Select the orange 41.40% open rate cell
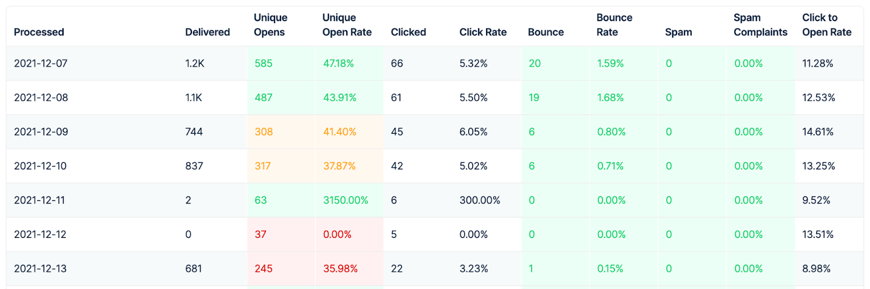 click(x=339, y=132)
